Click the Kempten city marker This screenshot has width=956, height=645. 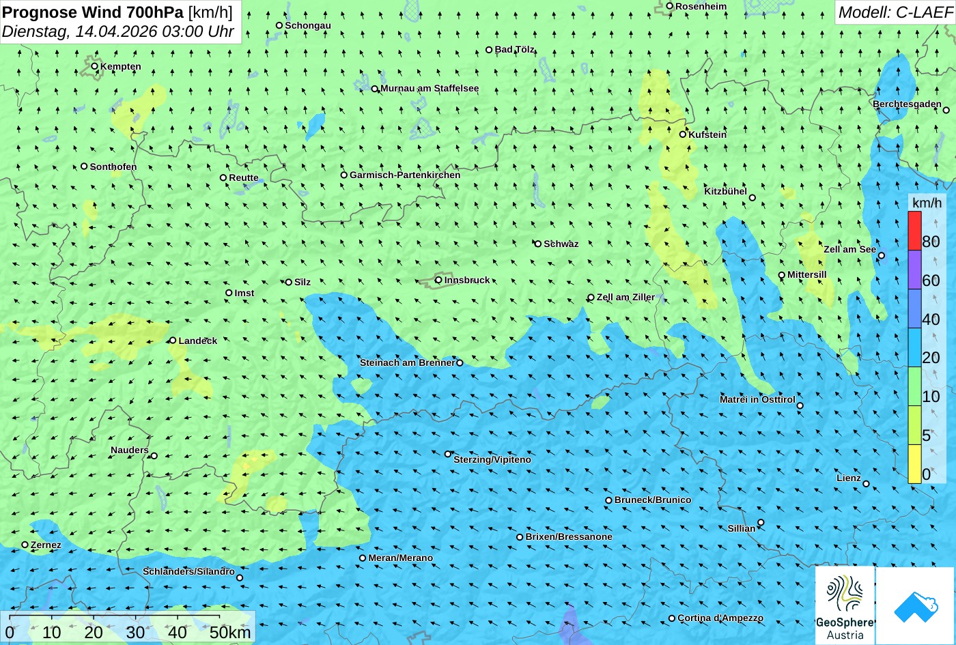[x=94, y=66]
